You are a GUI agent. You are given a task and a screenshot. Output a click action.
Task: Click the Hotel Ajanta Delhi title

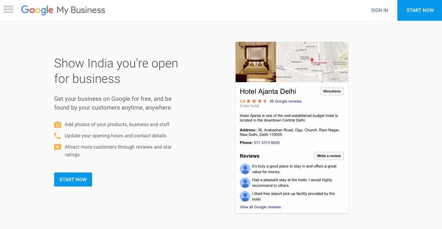[268, 91]
